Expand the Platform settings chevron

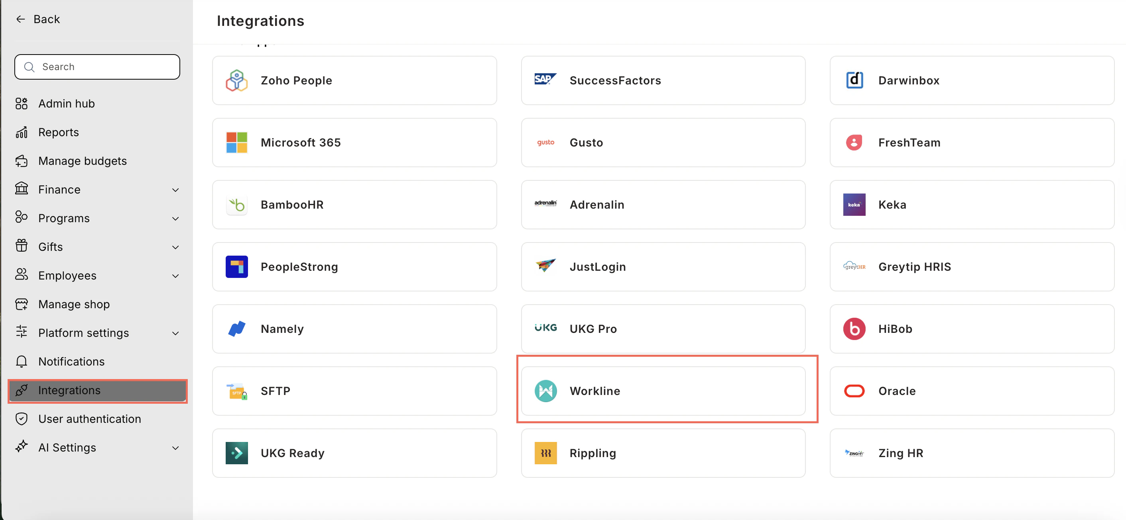175,333
